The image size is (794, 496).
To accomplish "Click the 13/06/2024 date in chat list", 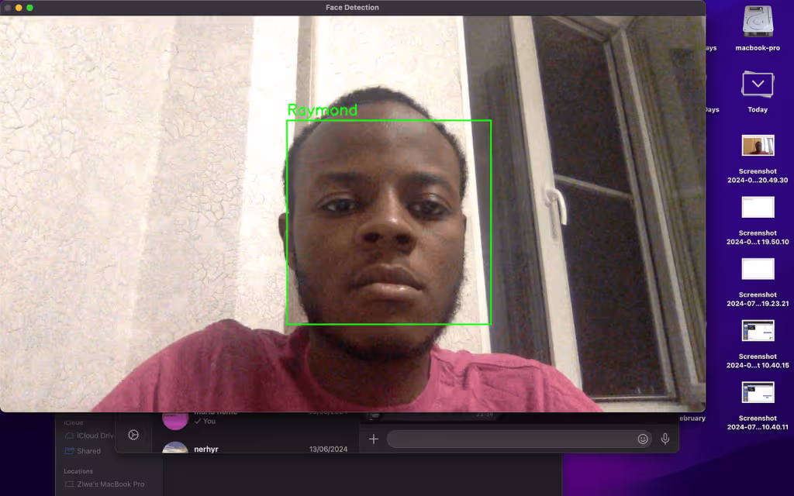I will click(x=328, y=449).
